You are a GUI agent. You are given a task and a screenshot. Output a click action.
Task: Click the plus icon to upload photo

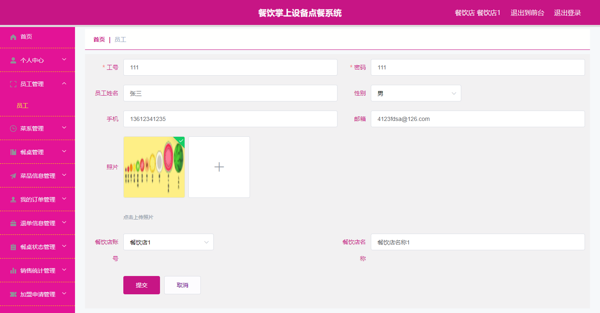tap(219, 167)
